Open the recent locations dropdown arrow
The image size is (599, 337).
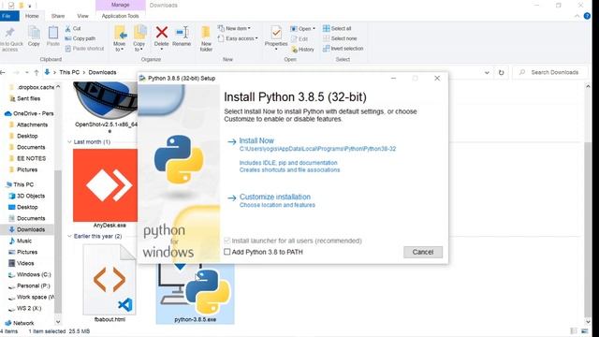click(27, 72)
